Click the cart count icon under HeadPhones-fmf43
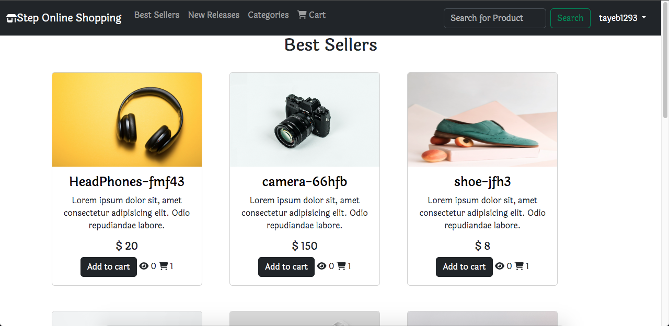The height and width of the screenshot is (326, 669). tap(164, 266)
